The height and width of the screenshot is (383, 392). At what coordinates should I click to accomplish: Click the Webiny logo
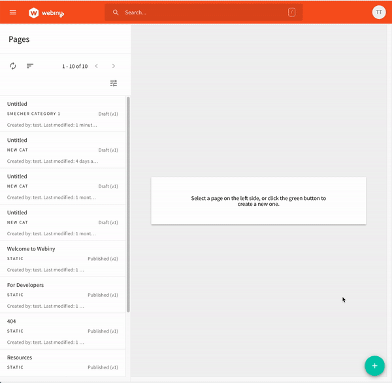(46, 13)
